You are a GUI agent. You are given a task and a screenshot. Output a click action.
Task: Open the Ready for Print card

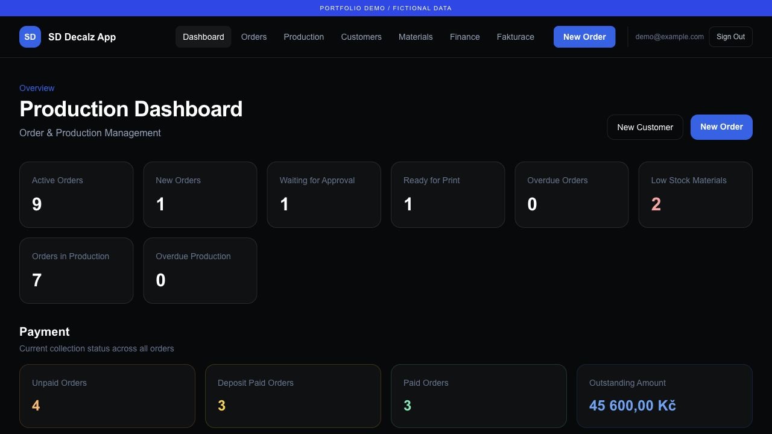(448, 195)
